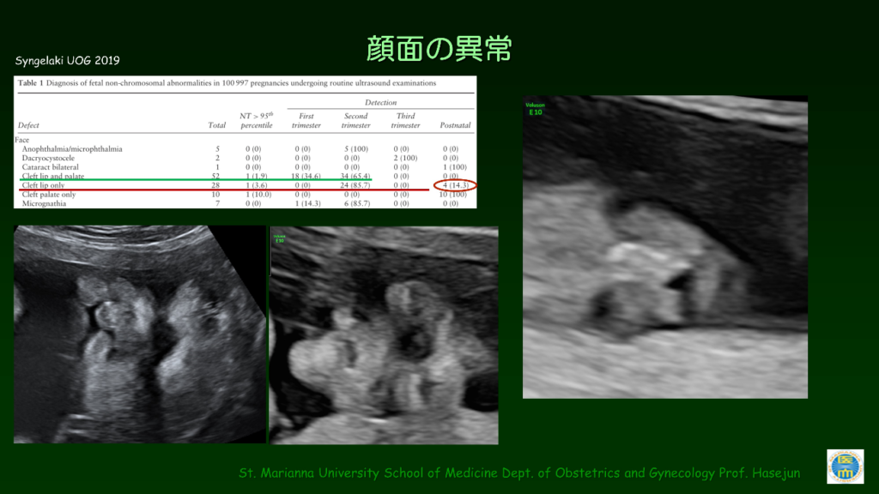Click the Table 1 caption text
Screen dimensions: 879x494
(227, 83)
